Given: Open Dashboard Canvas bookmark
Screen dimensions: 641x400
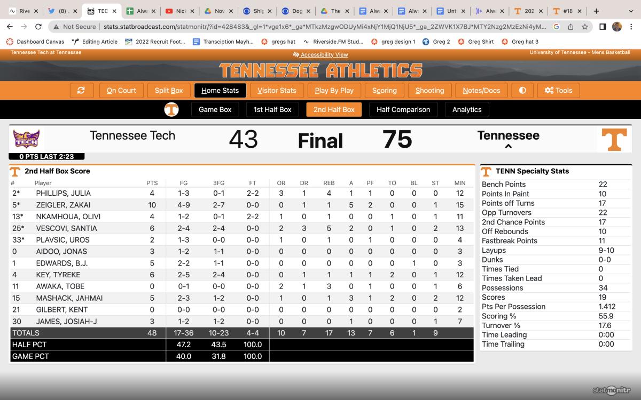Looking at the screenshot, I should click(35, 42).
